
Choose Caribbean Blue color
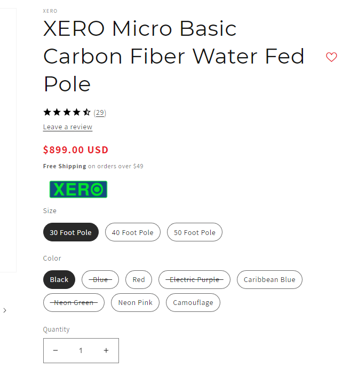click(269, 279)
